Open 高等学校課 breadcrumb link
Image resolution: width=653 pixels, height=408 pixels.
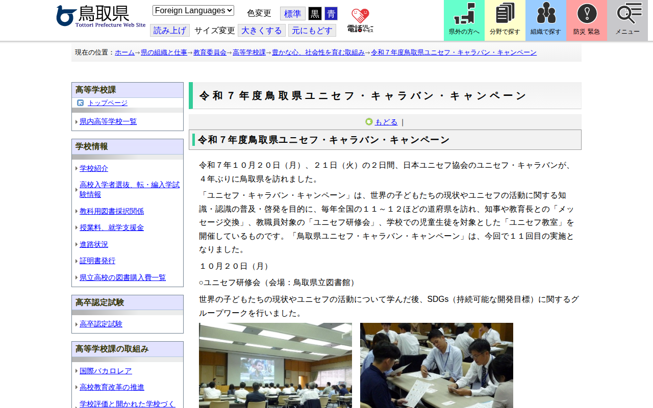[249, 53]
